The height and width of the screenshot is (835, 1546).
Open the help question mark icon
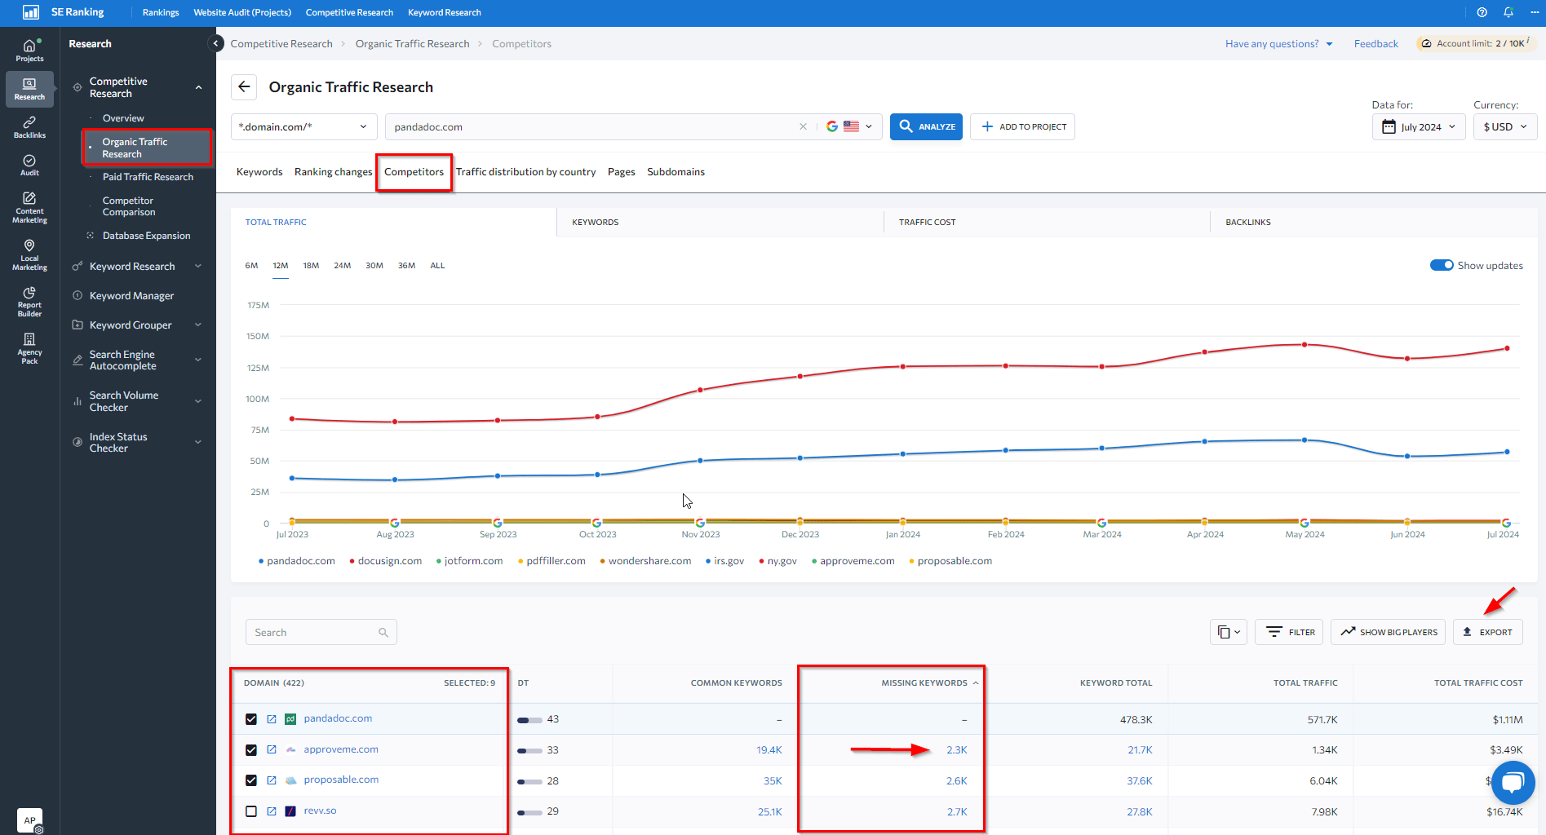tap(1482, 12)
